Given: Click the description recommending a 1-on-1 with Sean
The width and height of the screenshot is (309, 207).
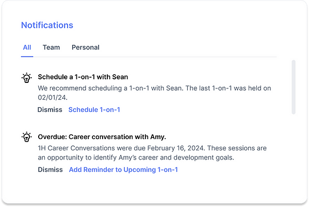Looking at the screenshot, I should click(x=155, y=93).
